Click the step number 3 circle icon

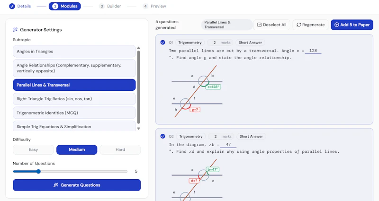102,6
